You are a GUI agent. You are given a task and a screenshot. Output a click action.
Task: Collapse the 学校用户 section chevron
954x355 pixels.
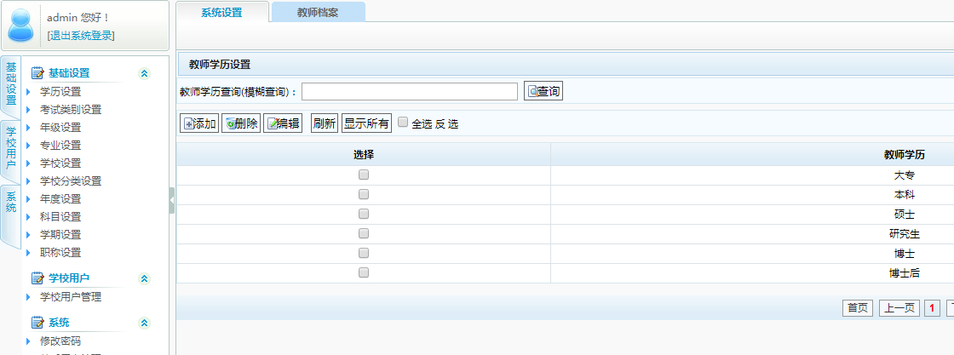pos(144,278)
